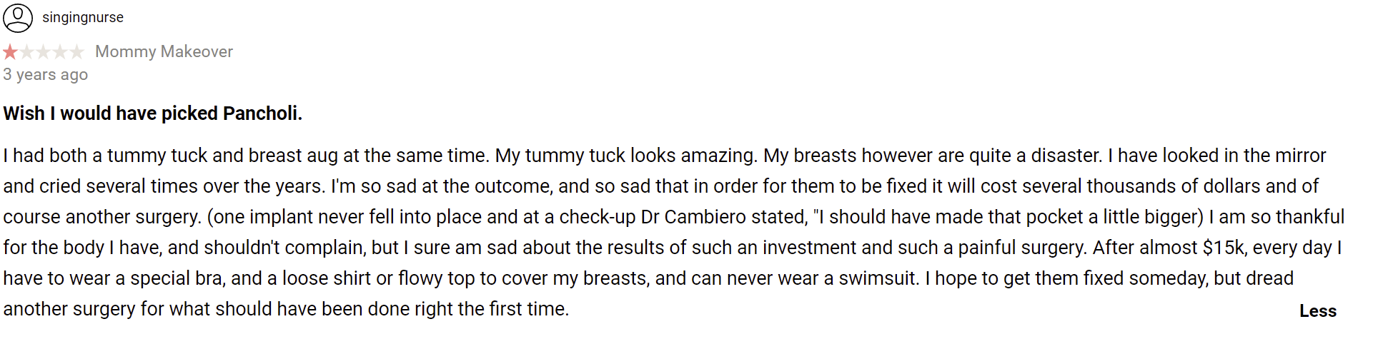Viewport: 1373px width, 354px height.
Task: Click the line starting 'for the body I have'
Action: click(x=673, y=248)
